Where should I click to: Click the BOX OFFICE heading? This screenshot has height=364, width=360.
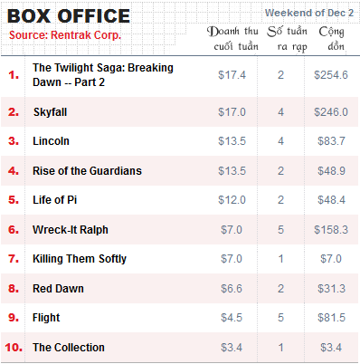point(69,16)
